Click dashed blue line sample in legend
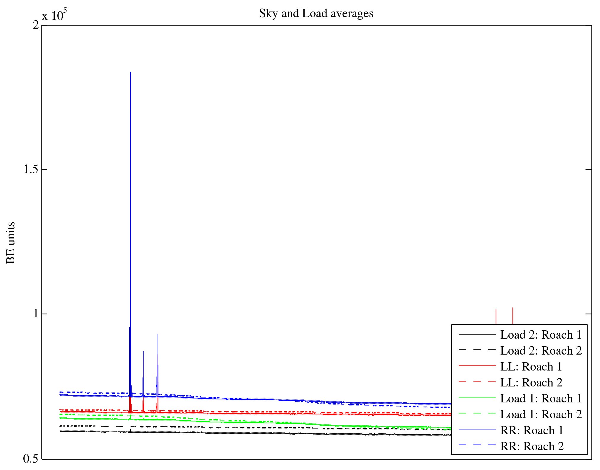The width and height of the screenshot is (600, 470). [477, 444]
